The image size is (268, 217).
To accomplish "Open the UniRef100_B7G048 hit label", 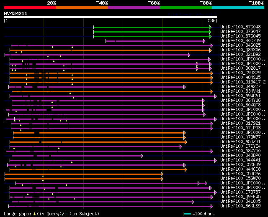I will click(x=240, y=27).
